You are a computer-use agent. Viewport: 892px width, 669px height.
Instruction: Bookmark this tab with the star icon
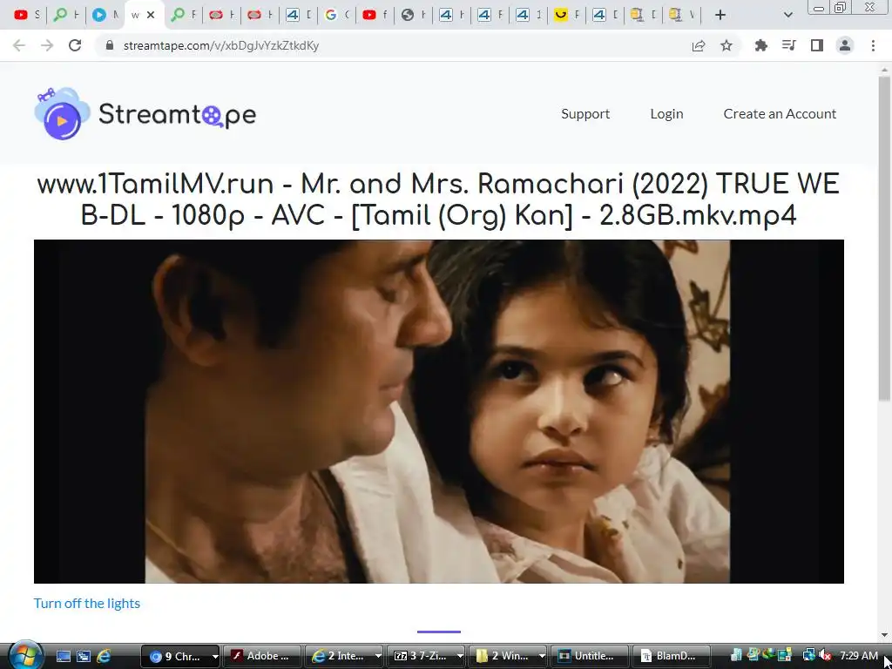[726, 45]
